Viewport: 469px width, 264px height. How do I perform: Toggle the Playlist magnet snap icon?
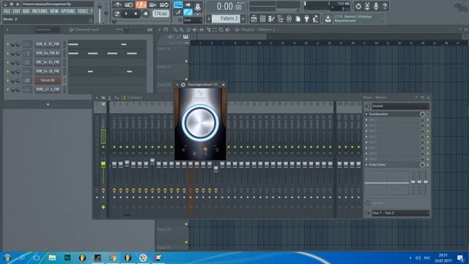click(x=166, y=29)
